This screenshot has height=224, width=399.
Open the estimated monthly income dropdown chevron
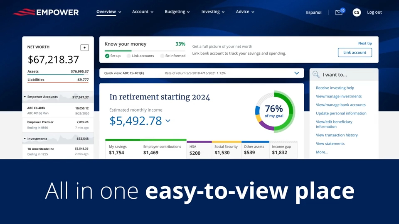(x=168, y=121)
